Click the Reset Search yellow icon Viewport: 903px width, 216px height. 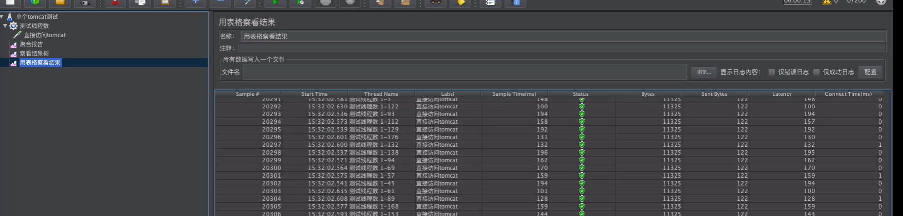pyautogui.click(x=460, y=2)
